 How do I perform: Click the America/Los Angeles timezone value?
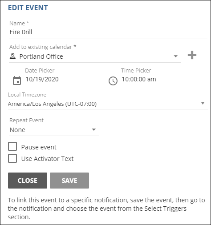pos(52,104)
